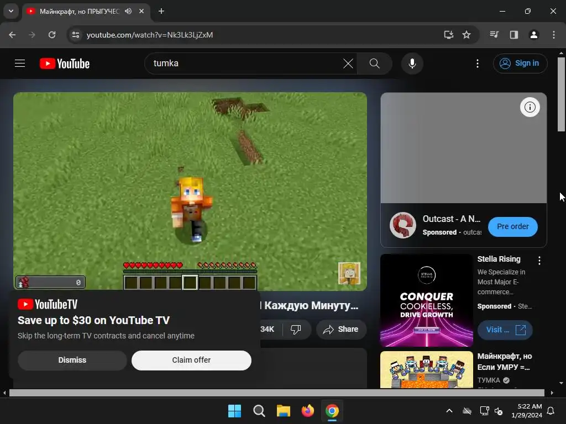Install app icon in the address bar
This screenshot has width=566, height=424.
449,35
